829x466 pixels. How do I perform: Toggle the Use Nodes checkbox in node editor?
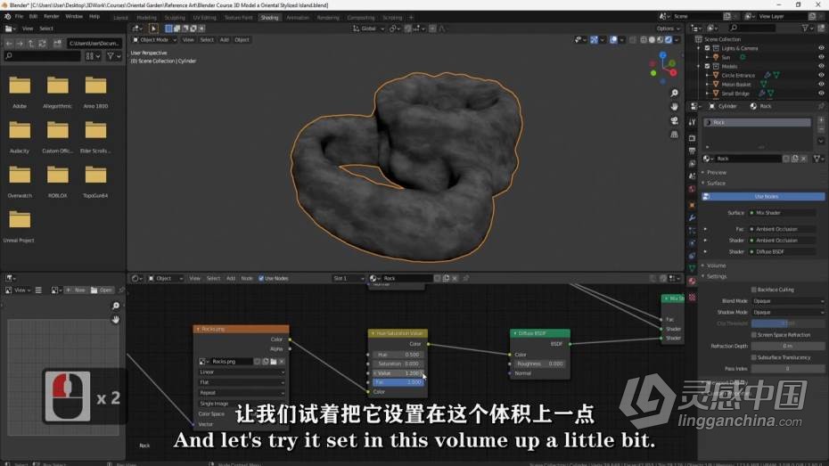[261, 278]
